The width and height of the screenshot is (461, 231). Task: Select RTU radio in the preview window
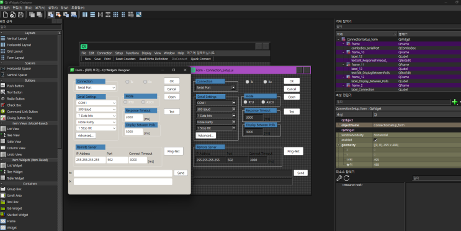click(x=125, y=102)
